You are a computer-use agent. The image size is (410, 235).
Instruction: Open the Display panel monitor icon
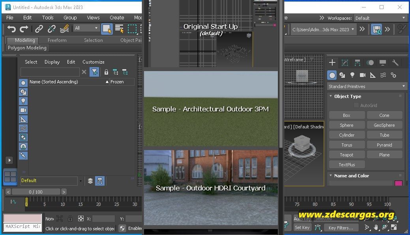383,62
